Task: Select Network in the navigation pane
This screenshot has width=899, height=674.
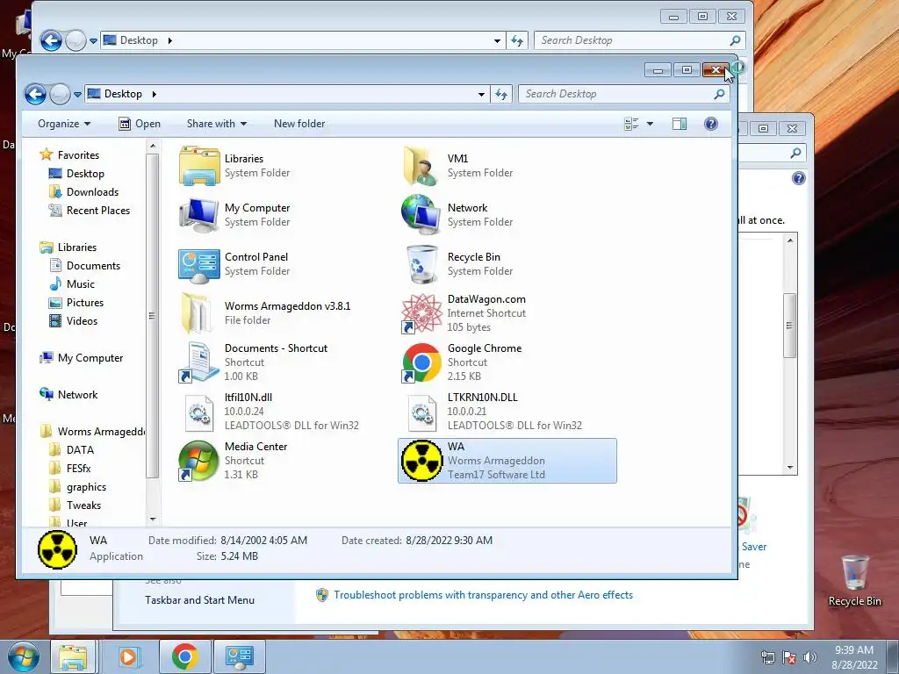Action: coord(68,394)
